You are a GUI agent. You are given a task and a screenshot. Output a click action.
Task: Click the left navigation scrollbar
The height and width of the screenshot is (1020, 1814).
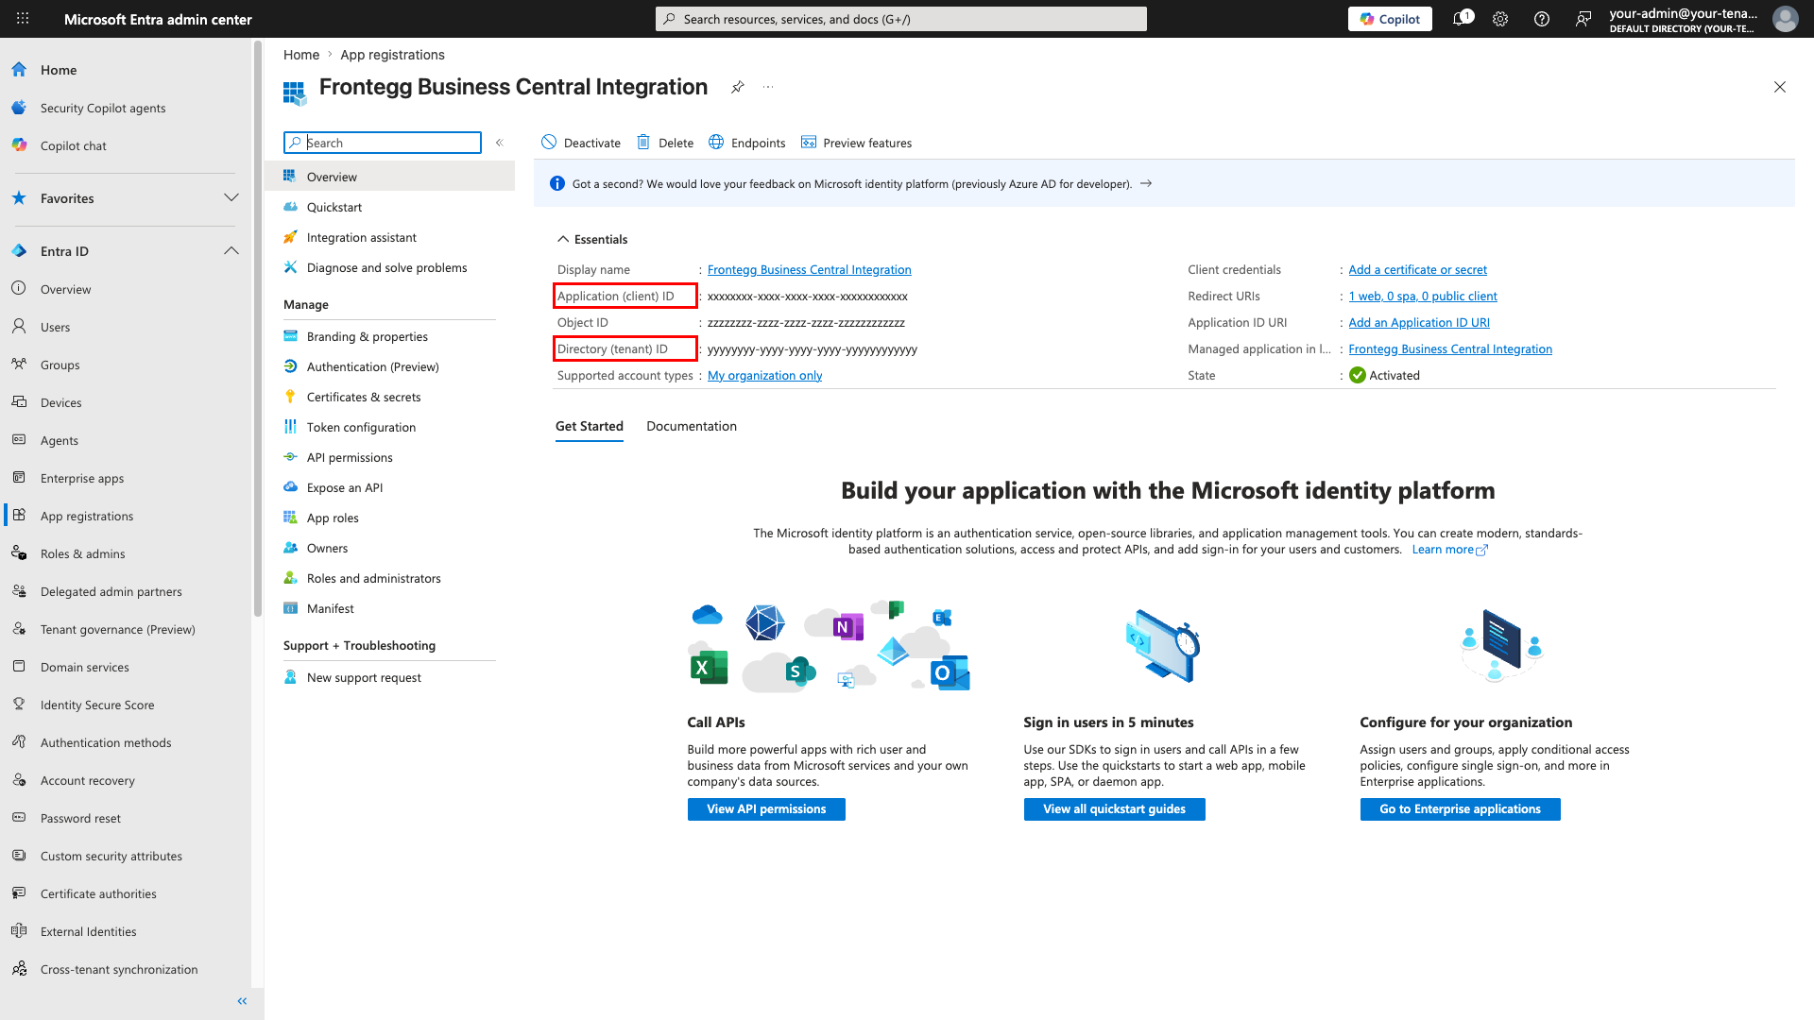click(x=257, y=329)
